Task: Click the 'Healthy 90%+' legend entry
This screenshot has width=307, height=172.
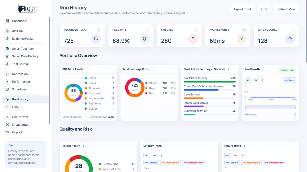Action: click(x=116, y=164)
